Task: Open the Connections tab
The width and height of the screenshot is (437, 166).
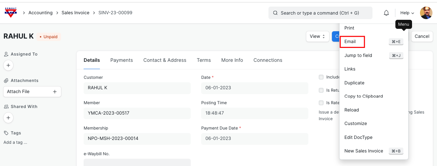Action: (x=268, y=60)
